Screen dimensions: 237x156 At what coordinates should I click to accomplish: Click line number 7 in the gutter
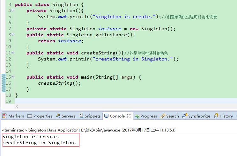point(10,29)
